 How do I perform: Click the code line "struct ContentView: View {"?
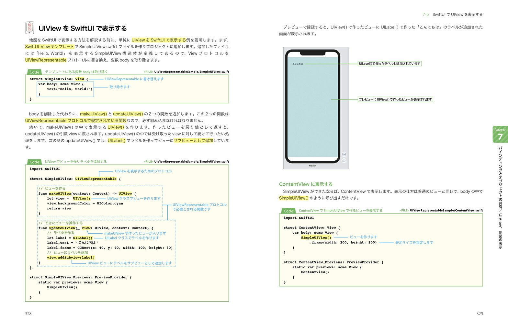312,228
